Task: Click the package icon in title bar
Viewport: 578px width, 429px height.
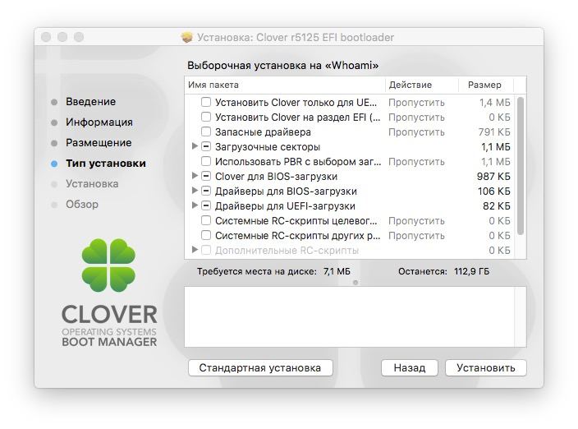Action: [x=187, y=37]
